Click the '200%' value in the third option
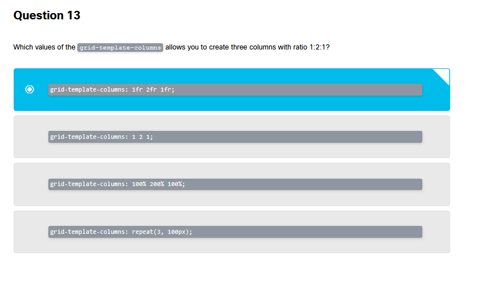The width and height of the screenshot is (478, 301). coord(157,184)
